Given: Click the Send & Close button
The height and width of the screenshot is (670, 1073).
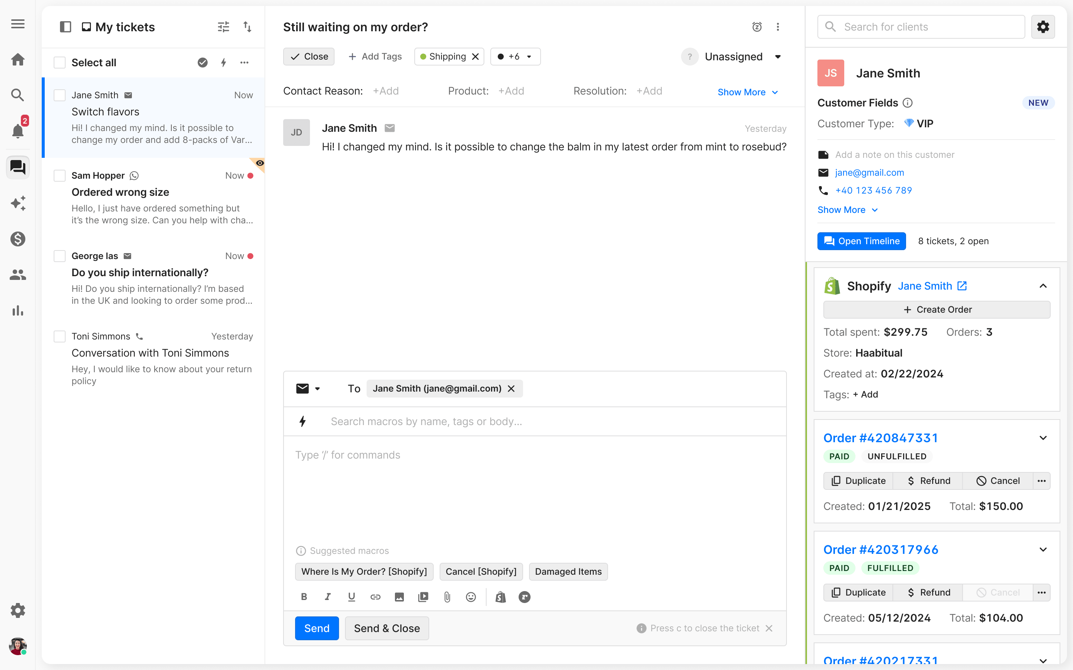Looking at the screenshot, I should pyautogui.click(x=387, y=628).
